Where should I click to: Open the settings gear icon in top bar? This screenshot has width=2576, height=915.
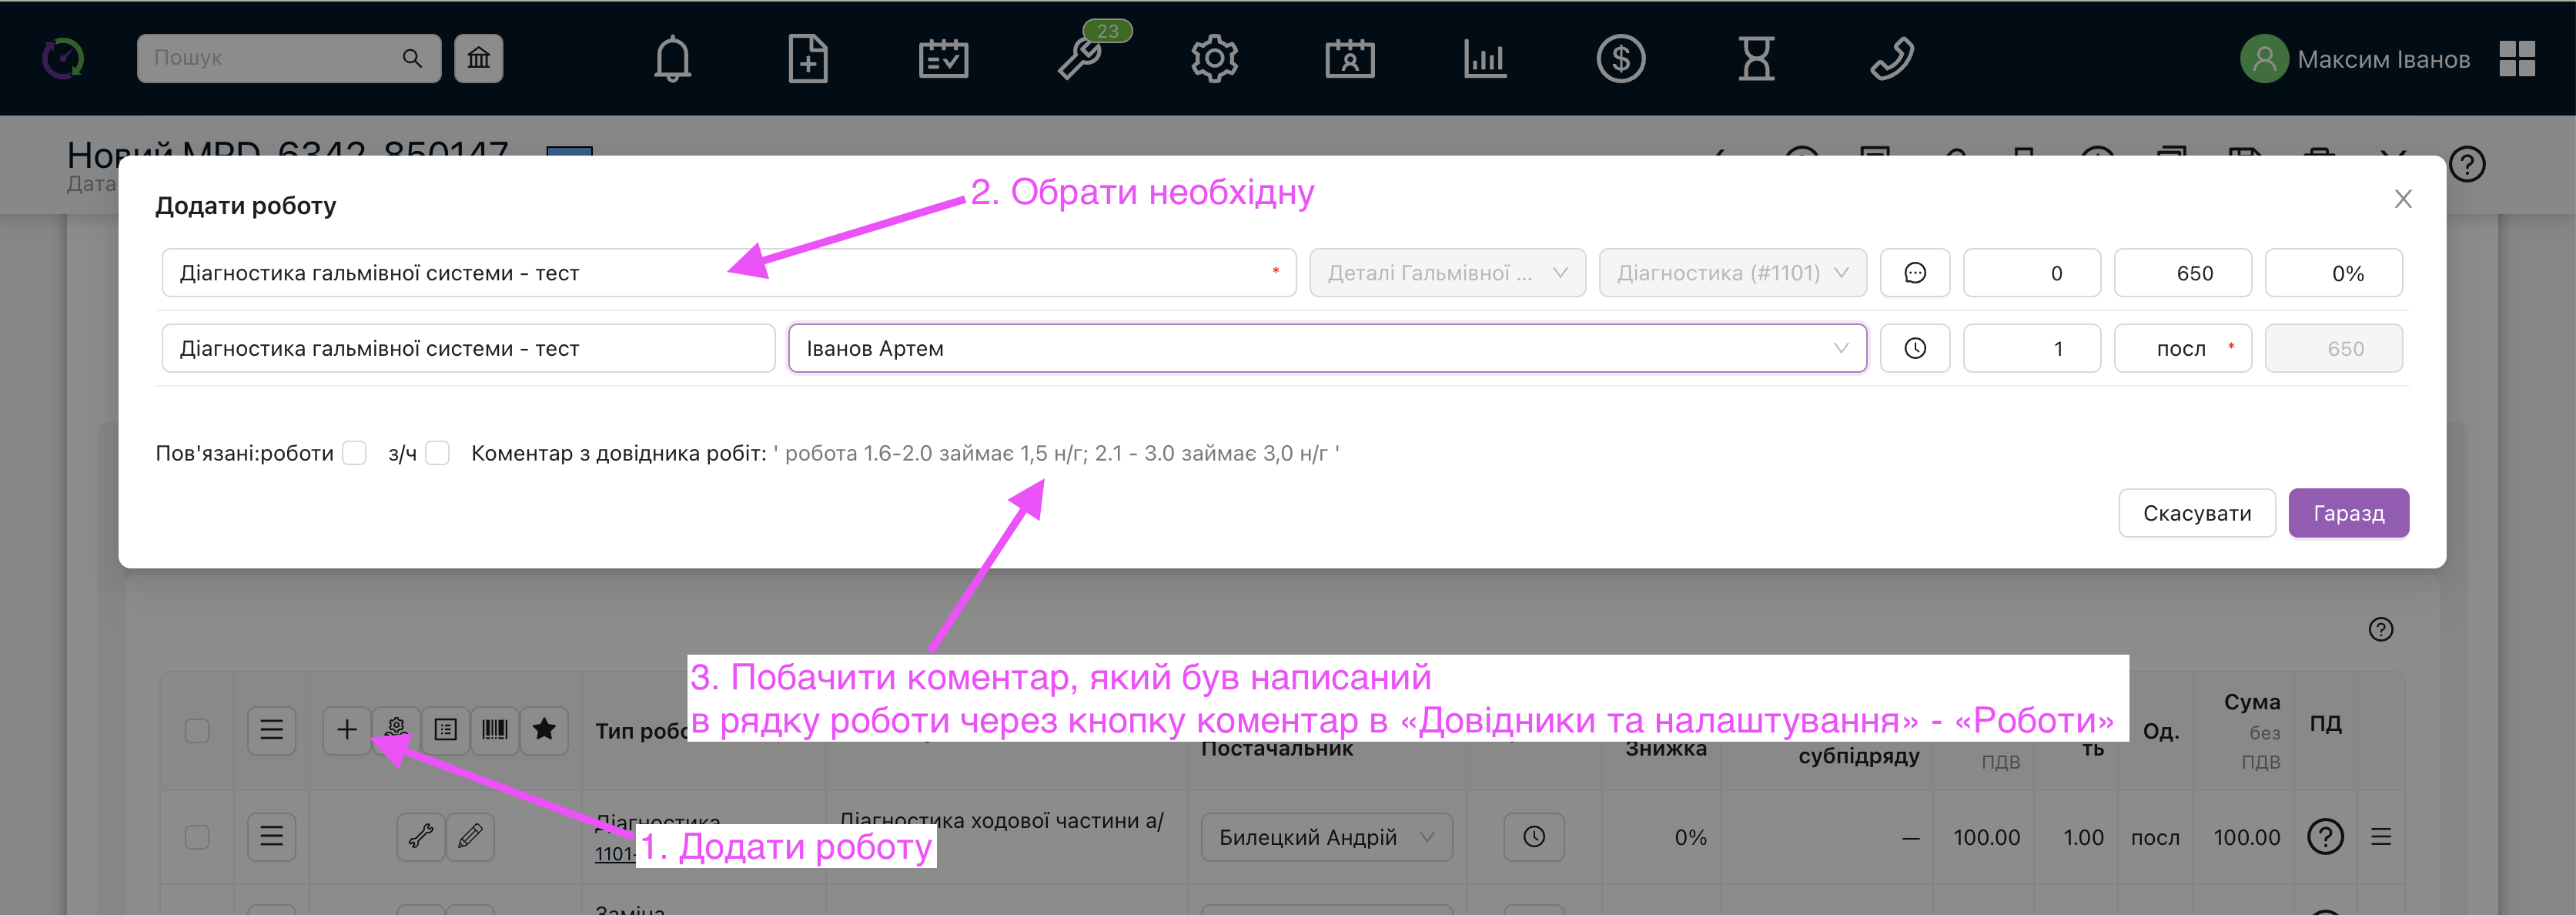point(1214,59)
